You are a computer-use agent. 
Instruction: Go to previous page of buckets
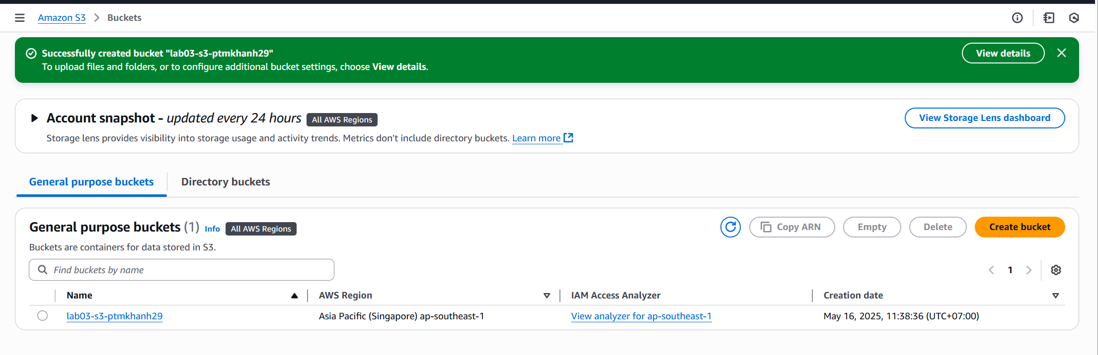(x=992, y=270)
